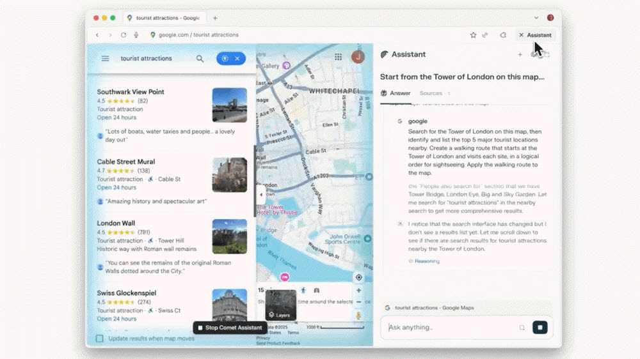Click the reload page icon
Screen dimensions: 640x359
124,35
